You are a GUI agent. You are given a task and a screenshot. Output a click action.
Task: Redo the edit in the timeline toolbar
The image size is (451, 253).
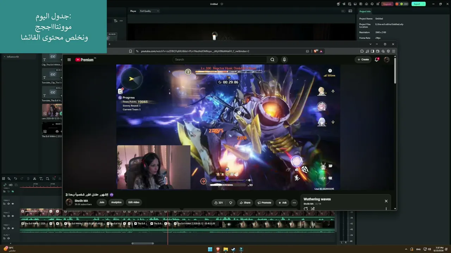point(22,179)
